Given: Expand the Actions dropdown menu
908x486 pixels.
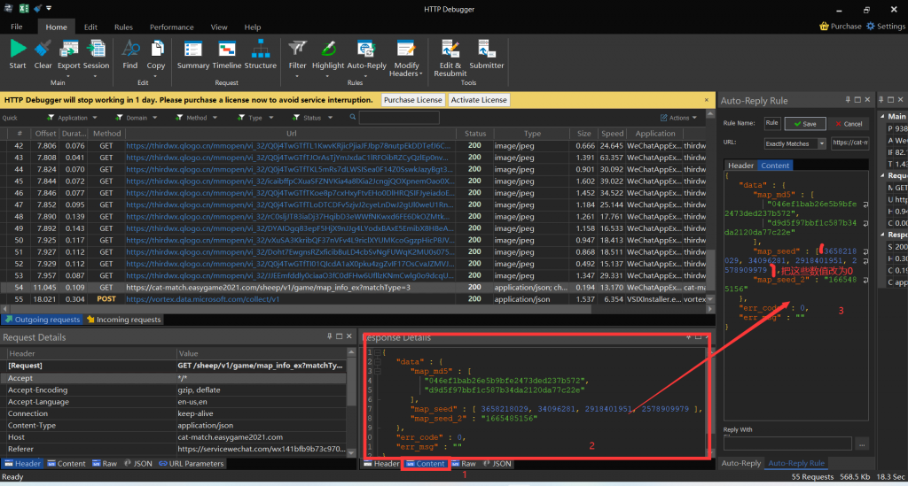Looking at the screenshot, I should pyautogui.click(x=679, y=118).
